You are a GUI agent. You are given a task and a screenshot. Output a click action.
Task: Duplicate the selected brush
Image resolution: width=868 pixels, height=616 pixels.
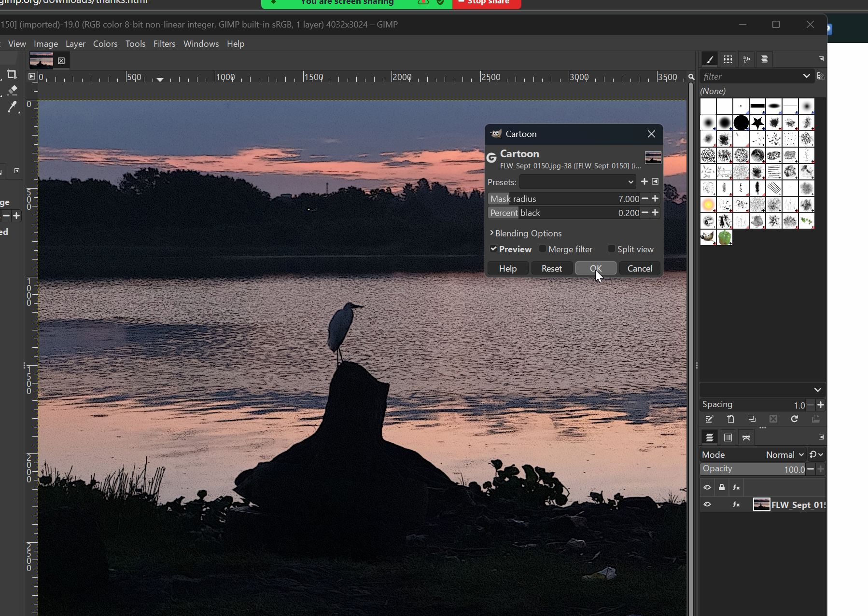[752, 419]
